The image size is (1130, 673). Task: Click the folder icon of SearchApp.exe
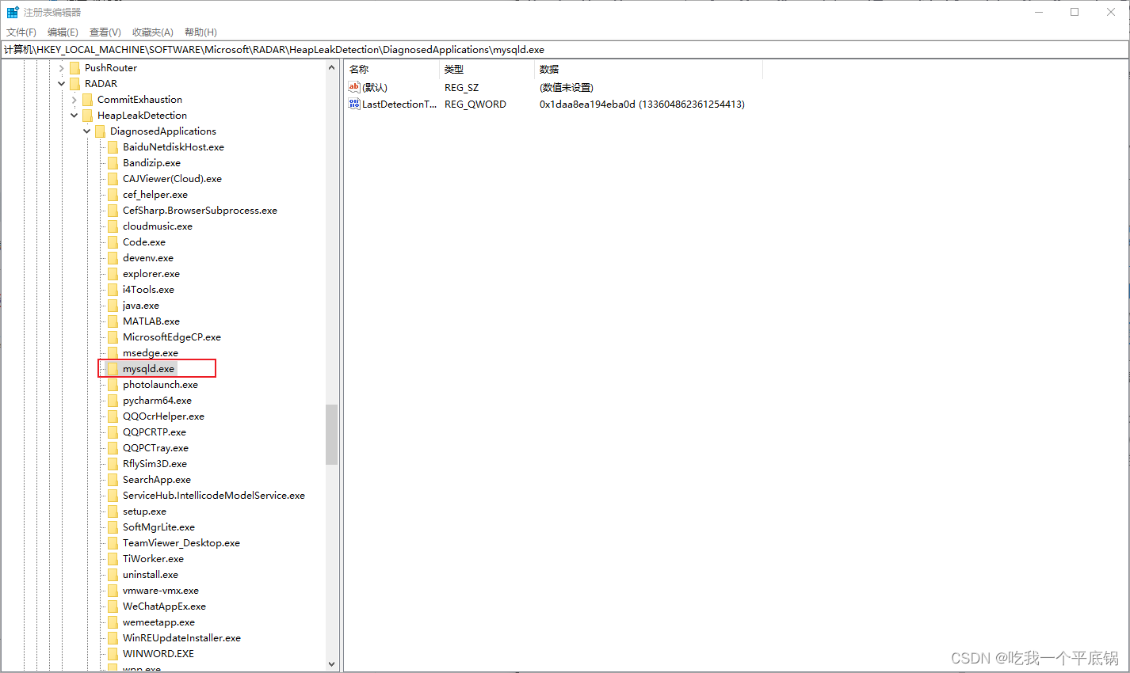[x=113, y=480]
